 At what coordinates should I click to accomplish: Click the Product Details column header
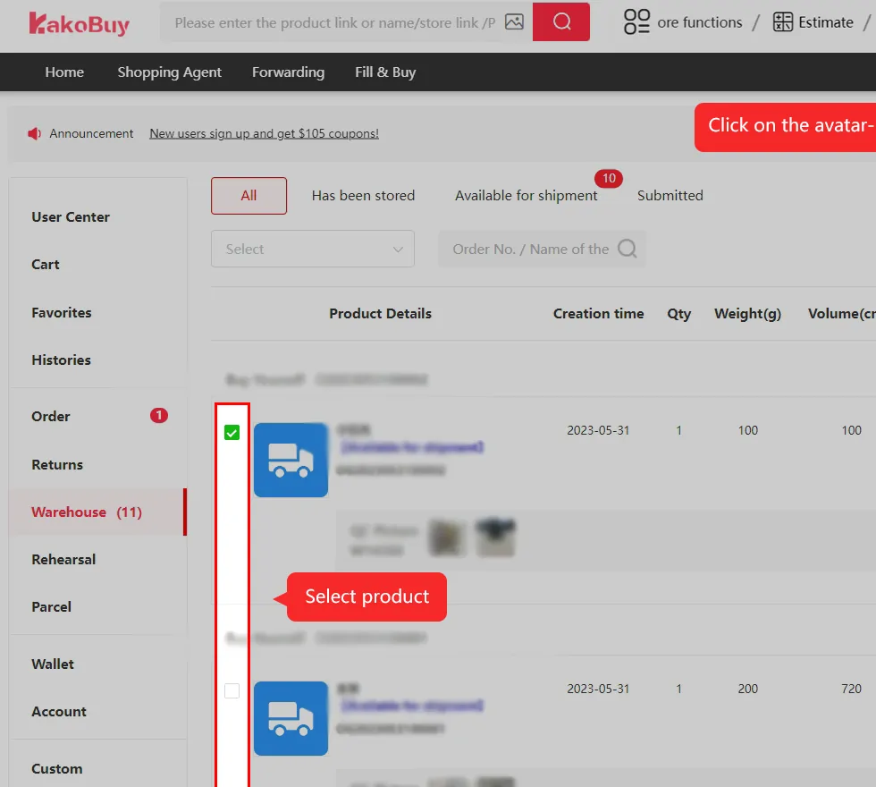(x=380, y=314)
